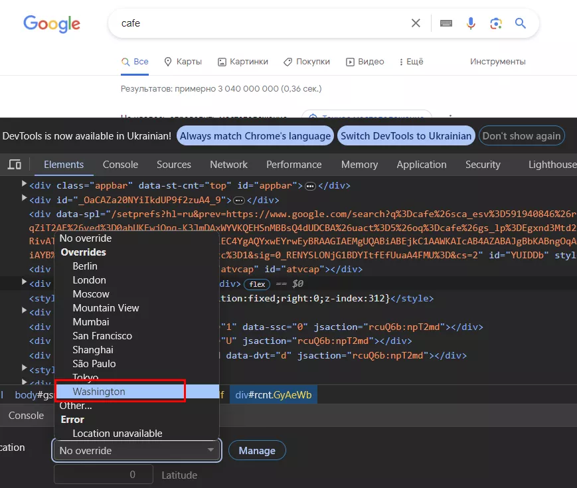Select São Paulo location override
Image resolution: width=577 pixels, height=488 pixels.
click(137, 364)
